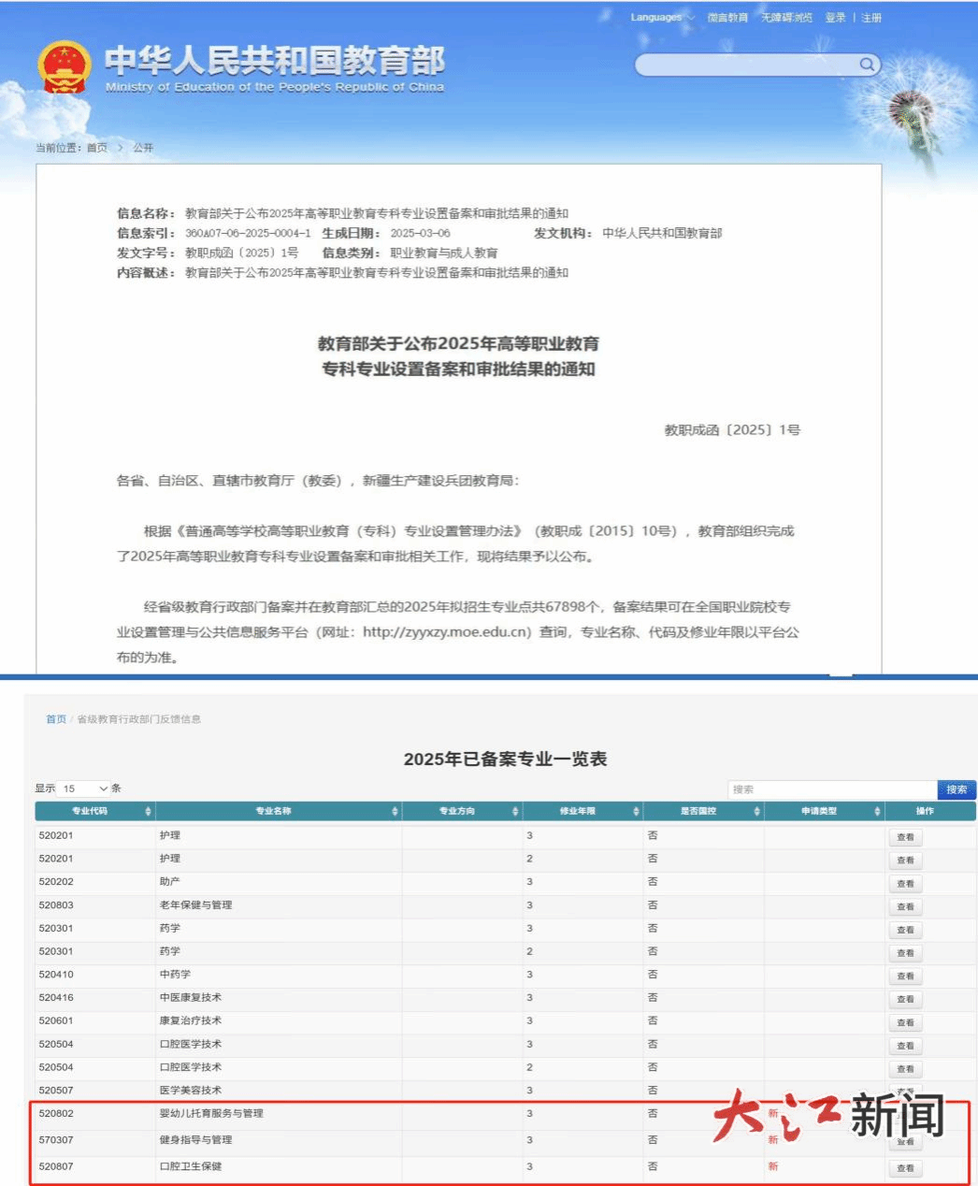Click 省级教育行政部门反馈信息 breadcrumb text

138,719
